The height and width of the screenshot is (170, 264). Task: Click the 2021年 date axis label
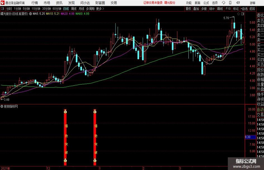pos(5,168)
